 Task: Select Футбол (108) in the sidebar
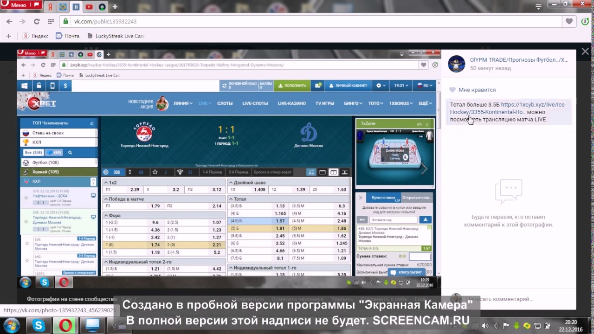(59, 163)
